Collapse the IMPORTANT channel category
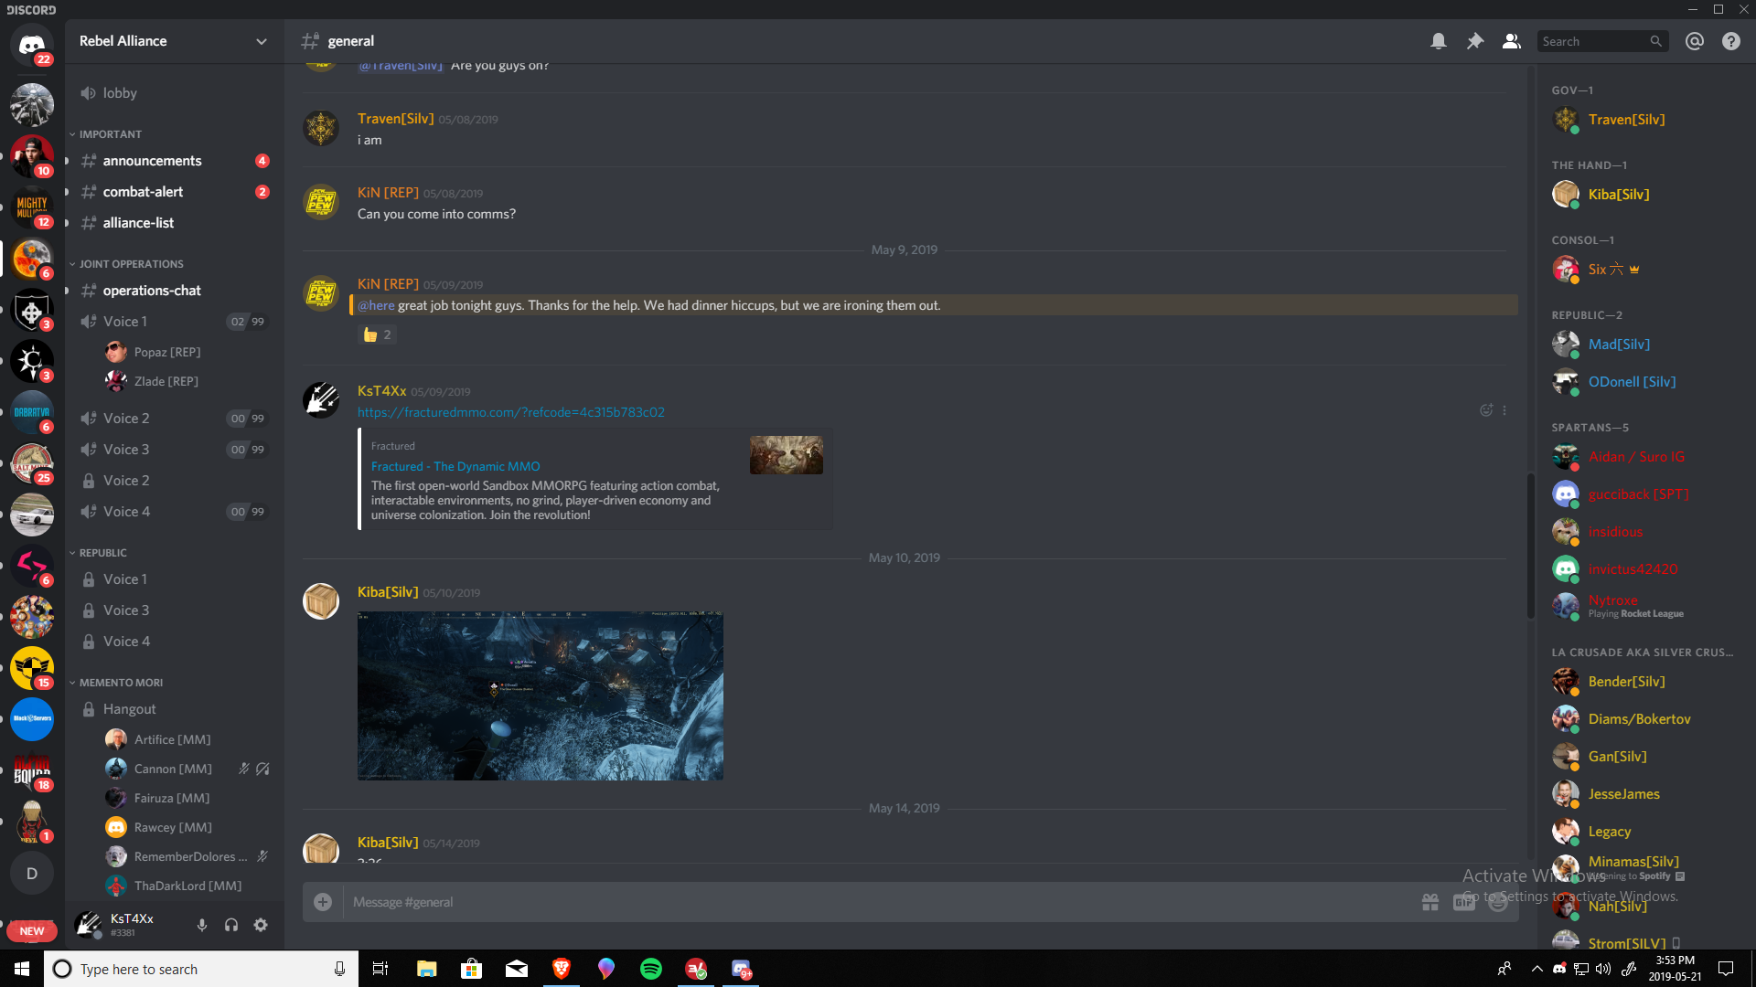This screenshot has width=1756, height=987. click(x=110, y=134)
